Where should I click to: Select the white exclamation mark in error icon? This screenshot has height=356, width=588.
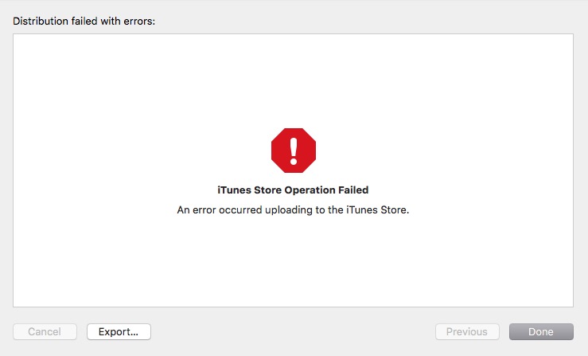294,151
